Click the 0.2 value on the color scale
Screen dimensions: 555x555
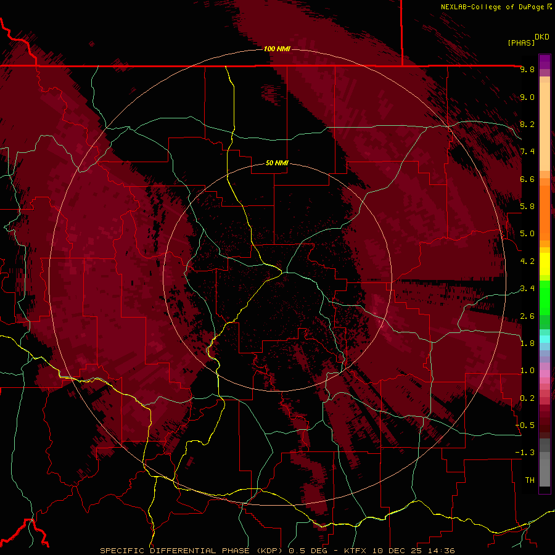click(527, 398)
